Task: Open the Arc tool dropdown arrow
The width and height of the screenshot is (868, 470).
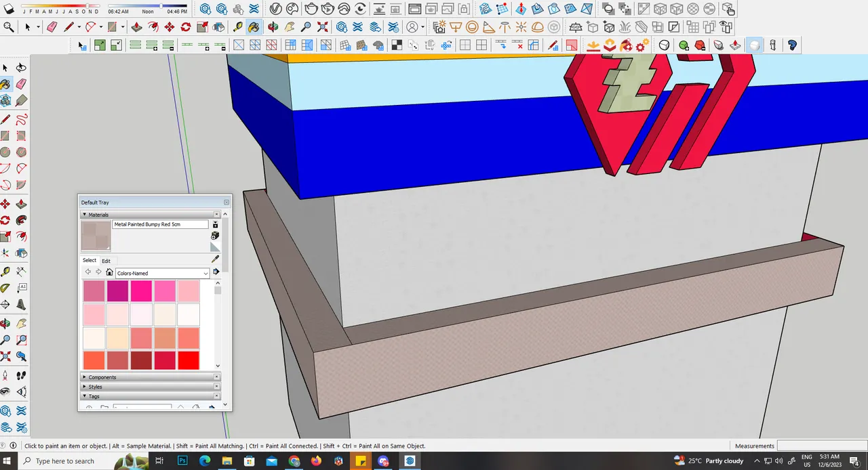Action: click(x=100, y=27)
